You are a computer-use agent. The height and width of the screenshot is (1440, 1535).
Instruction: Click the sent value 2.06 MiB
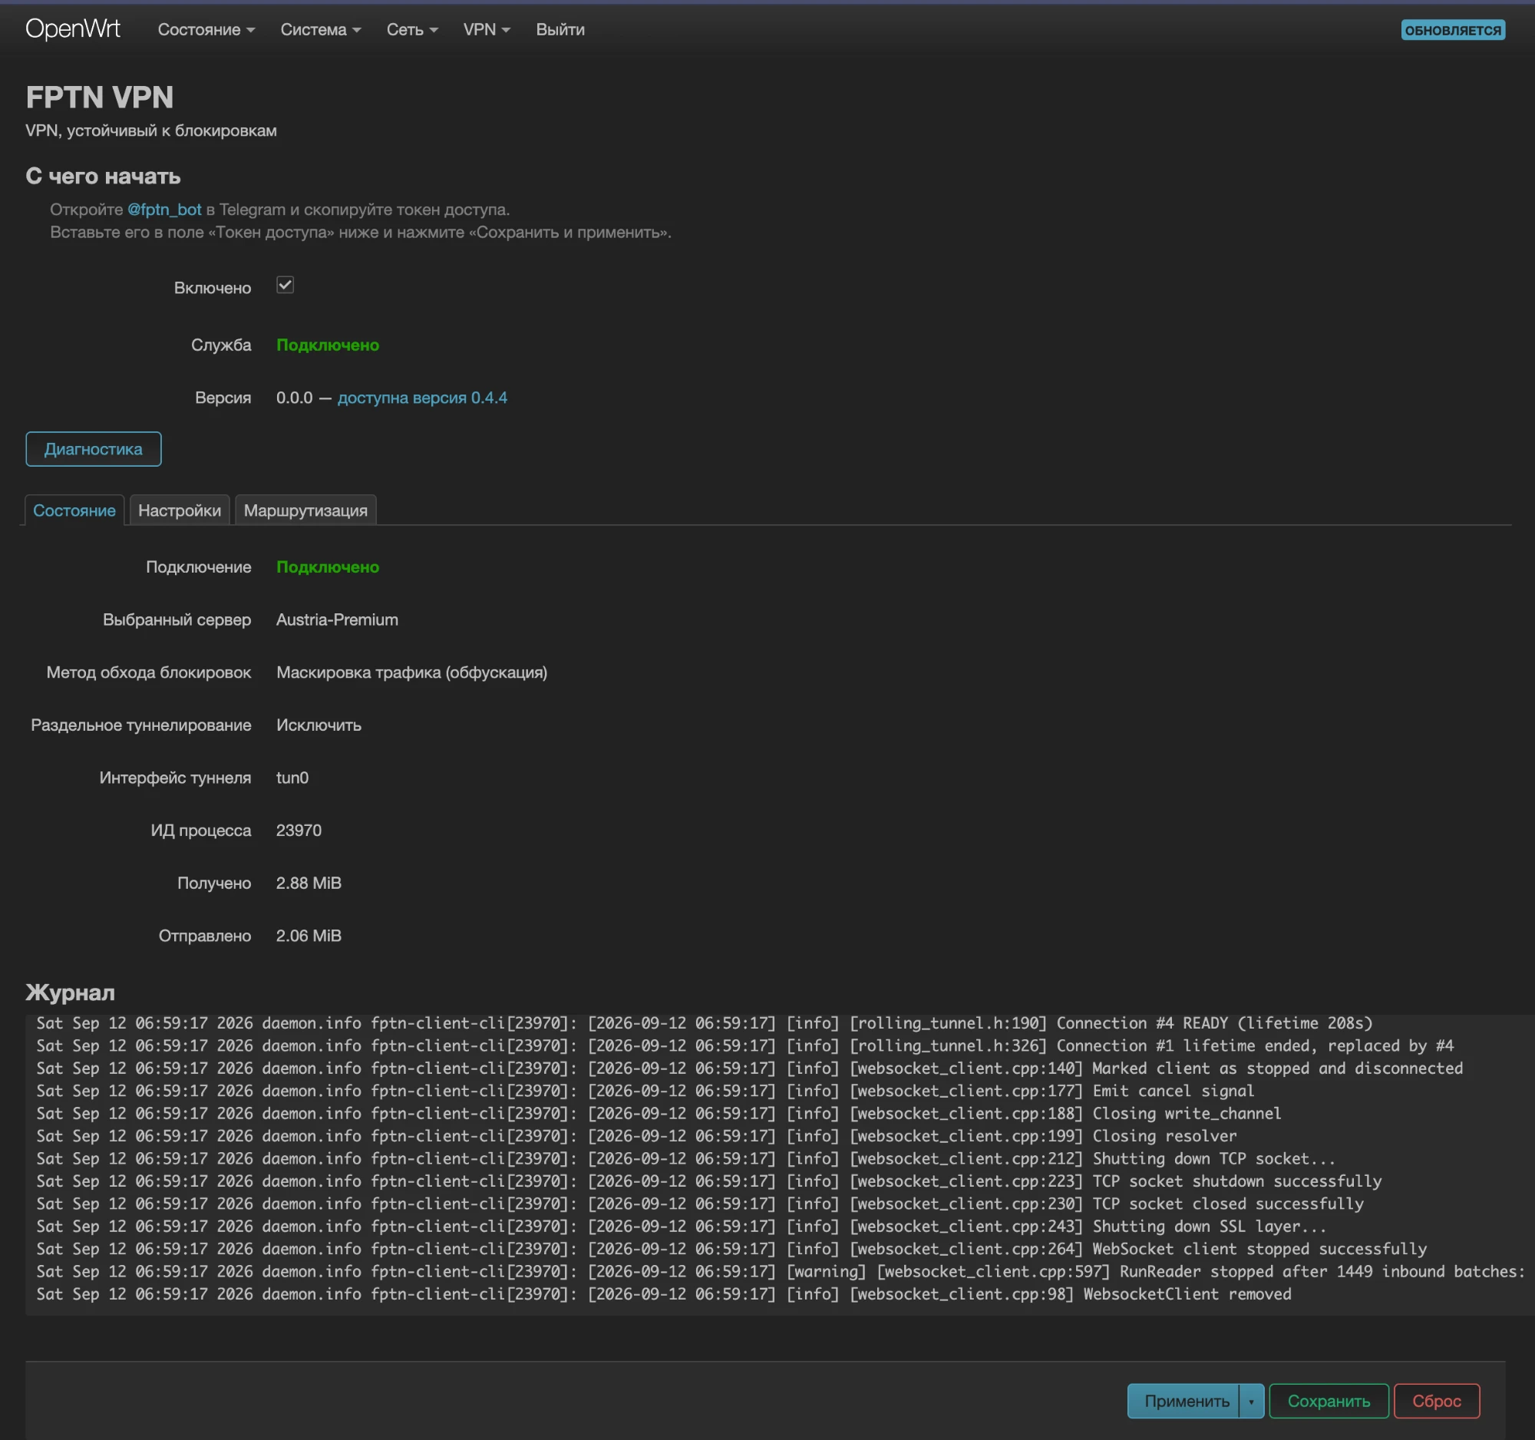(309, 935)
